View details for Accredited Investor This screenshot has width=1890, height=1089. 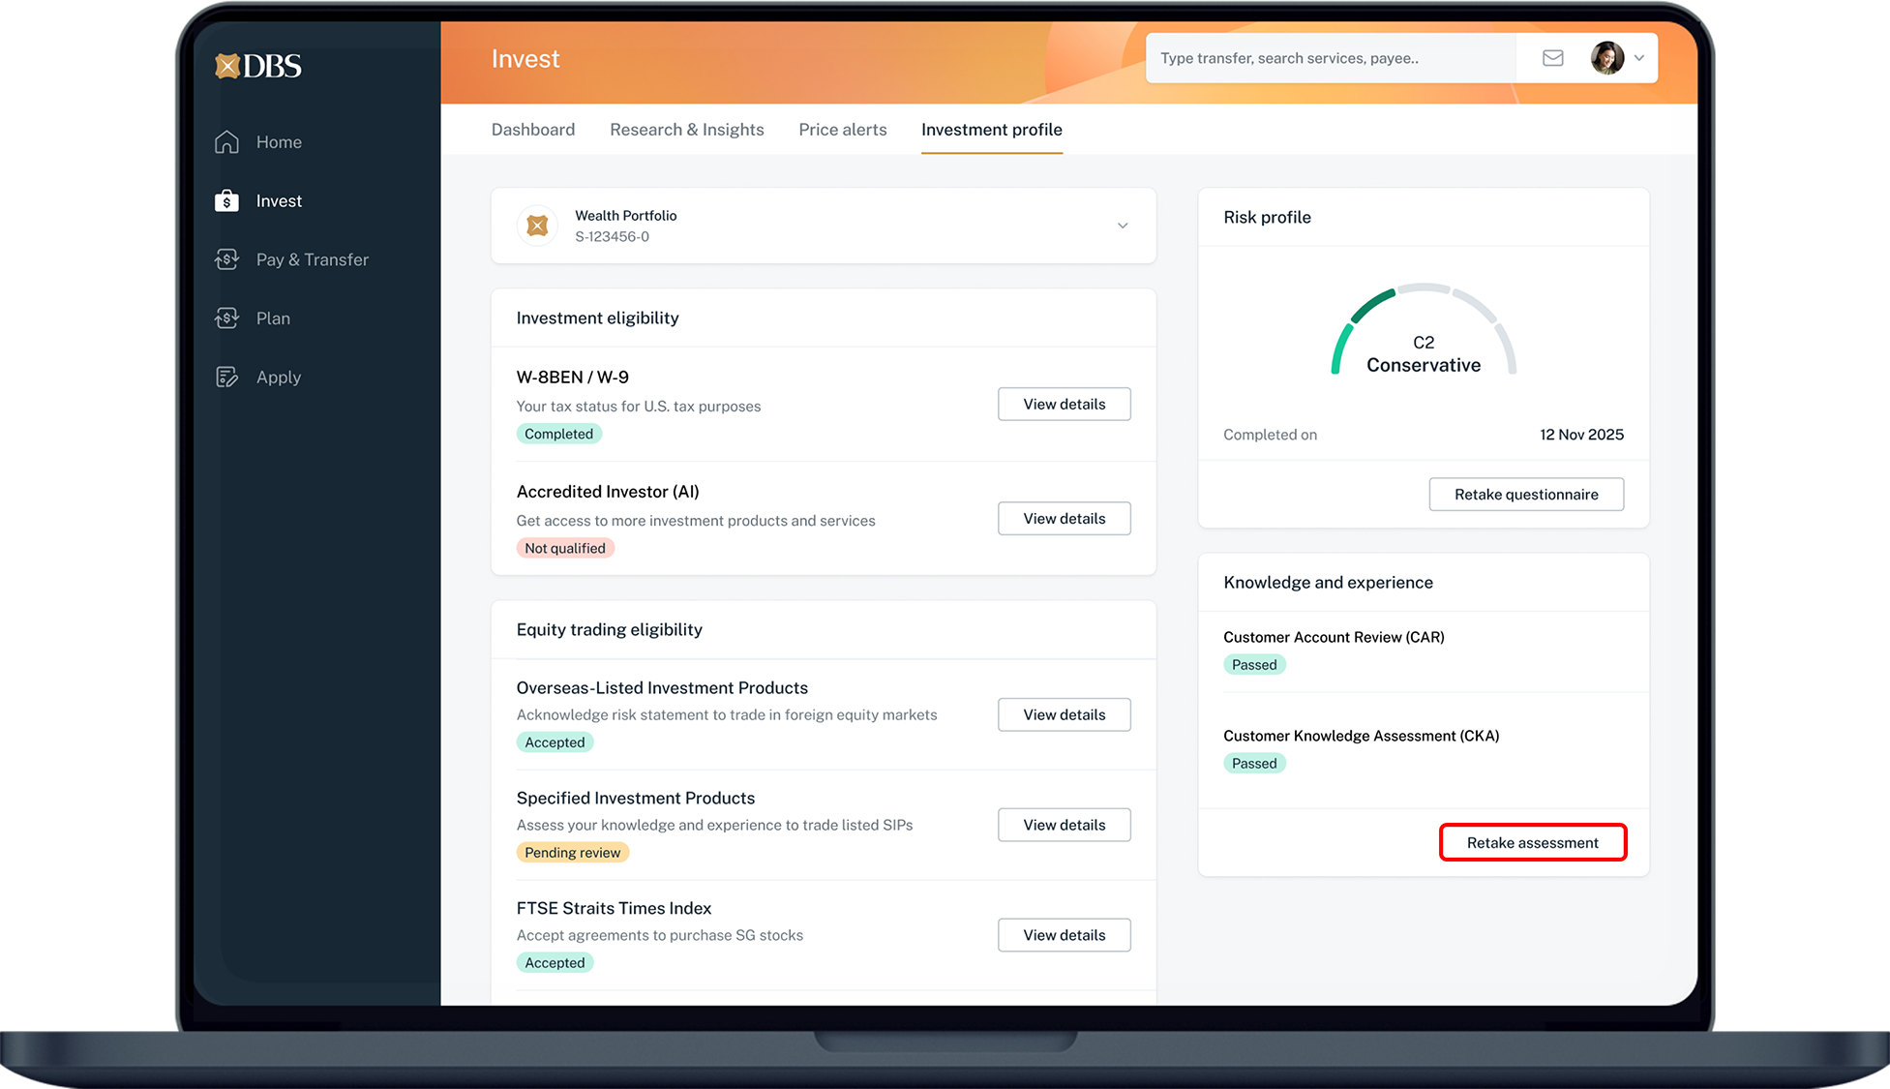coord(1064,519)
